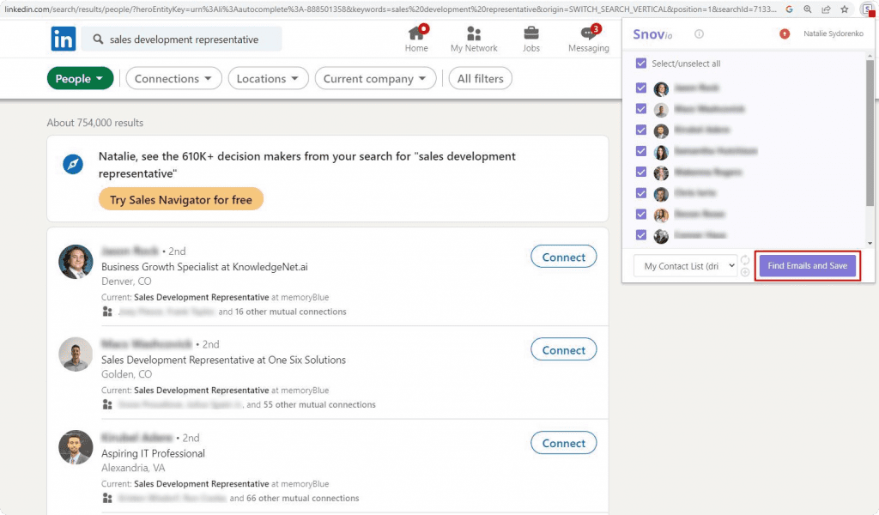The width and height of the screenshot is (879, 515).
Task: Click All filters button
Action: 481,78
